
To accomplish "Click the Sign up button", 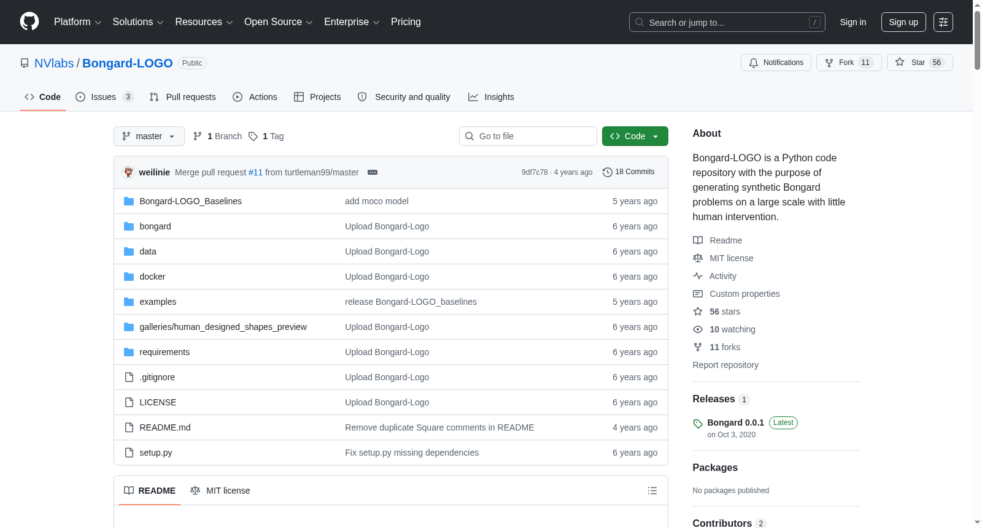I will coord(903,22).
